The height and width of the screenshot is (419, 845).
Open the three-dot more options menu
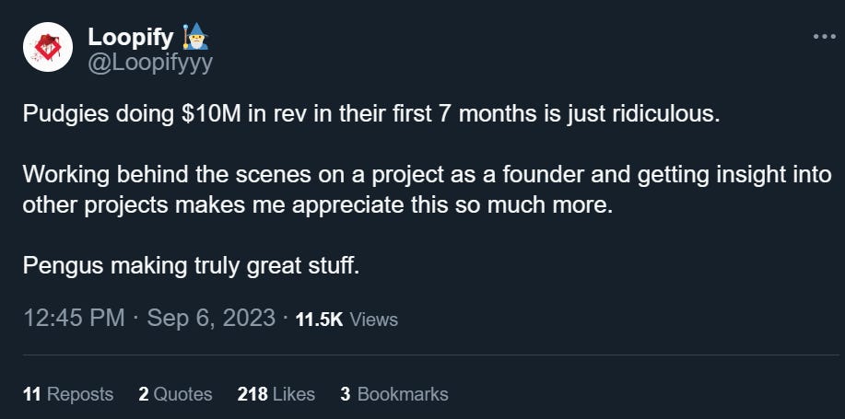click(x=824, y=37)
